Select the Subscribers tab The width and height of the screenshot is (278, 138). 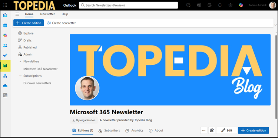coord(109,131)
